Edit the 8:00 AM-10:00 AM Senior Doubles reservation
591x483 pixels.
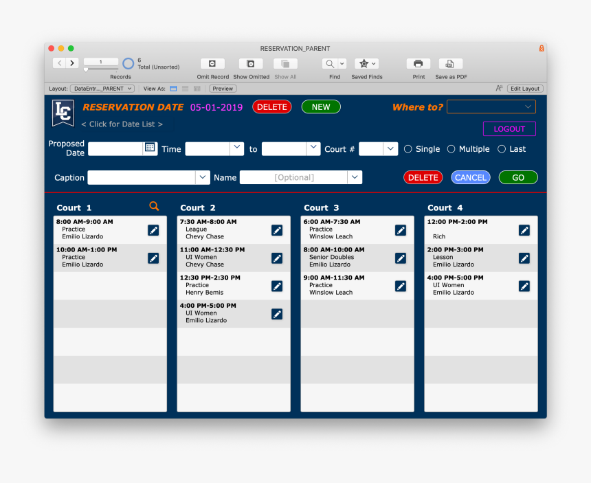tap(401, 258)
